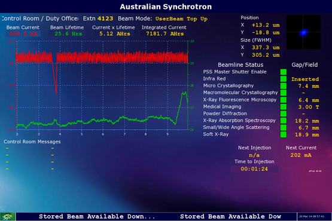Click the Beam Current 200.2 mA readout
Viewport: 332px width, 221px height.
click(x=23, y=33)
